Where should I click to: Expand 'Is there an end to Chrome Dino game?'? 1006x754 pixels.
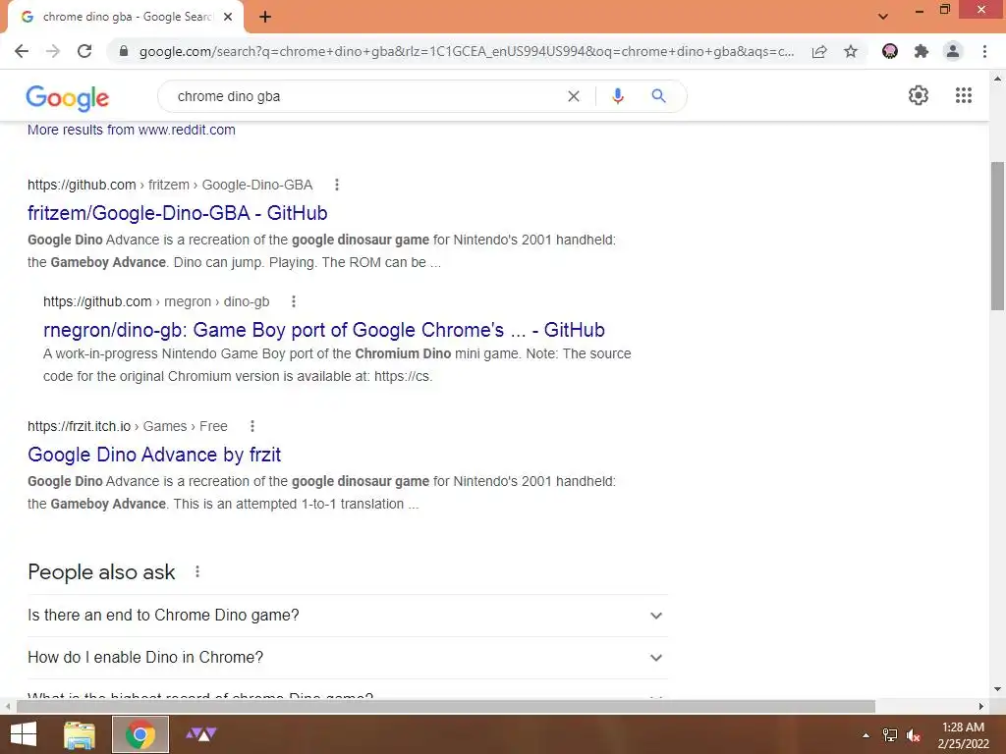(348, 616)
